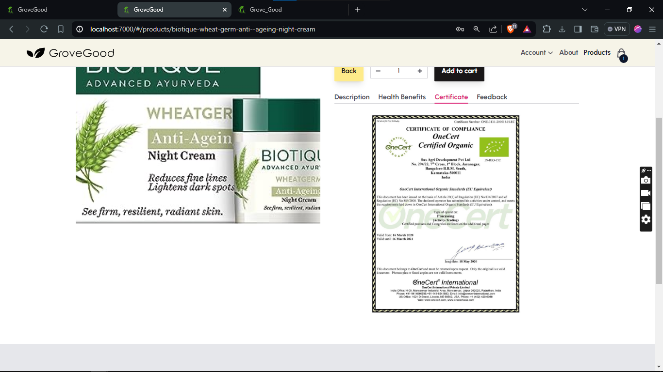Click the address bar URL
Viewport: 663px width, 372px height.
tap(203, 29)
